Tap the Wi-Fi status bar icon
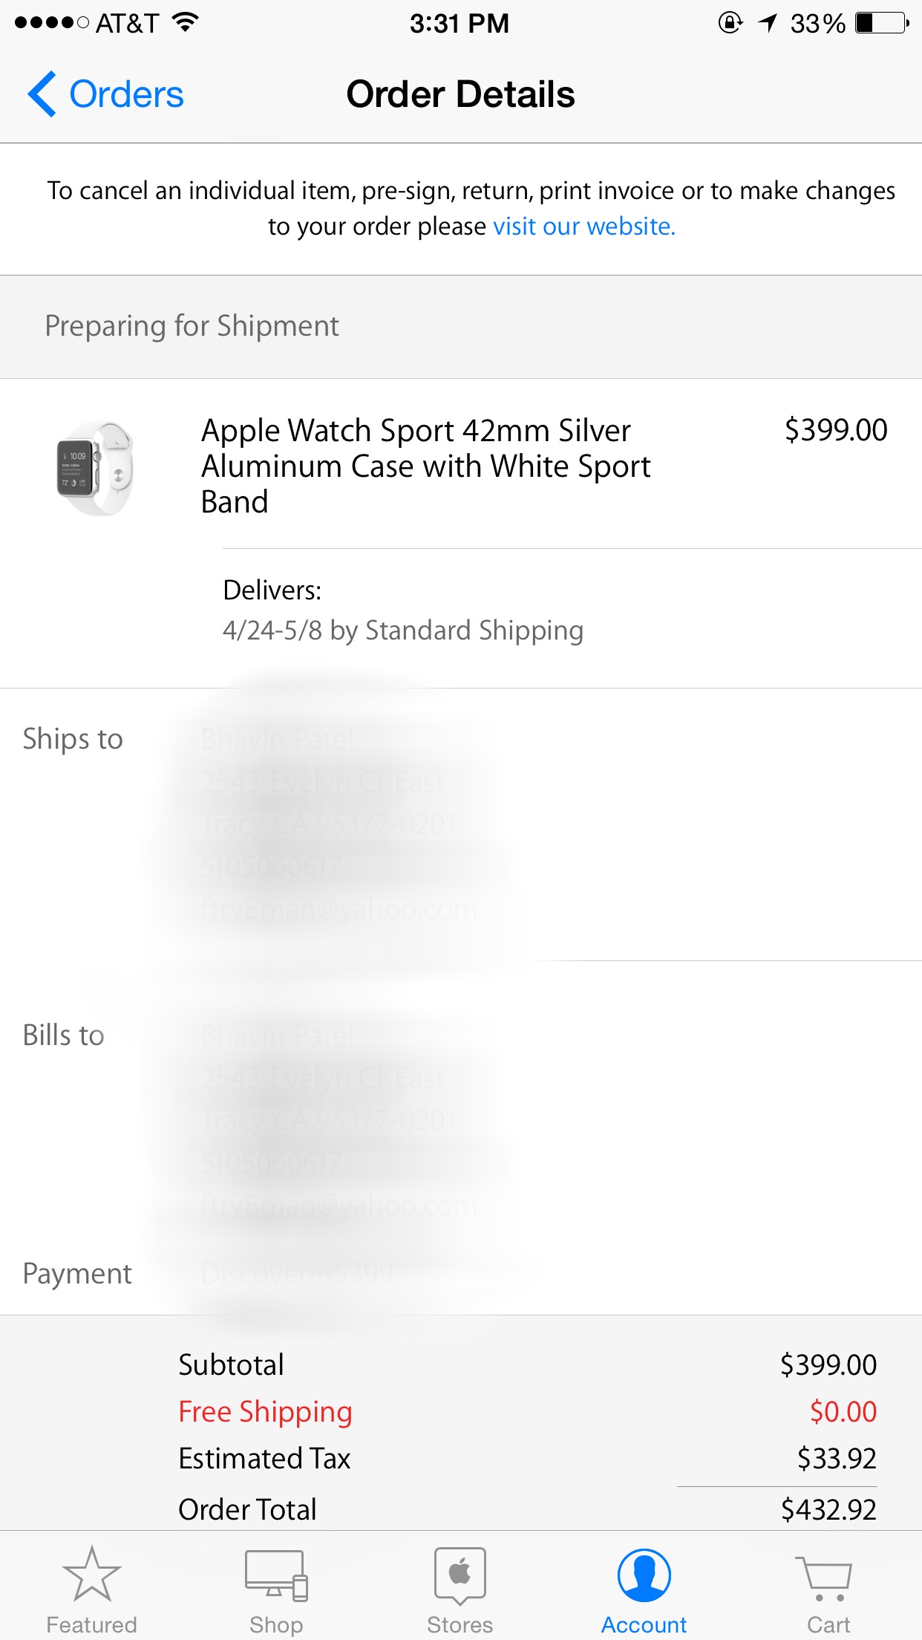This screenshot has width=922, height=1640. pos(185,23)
